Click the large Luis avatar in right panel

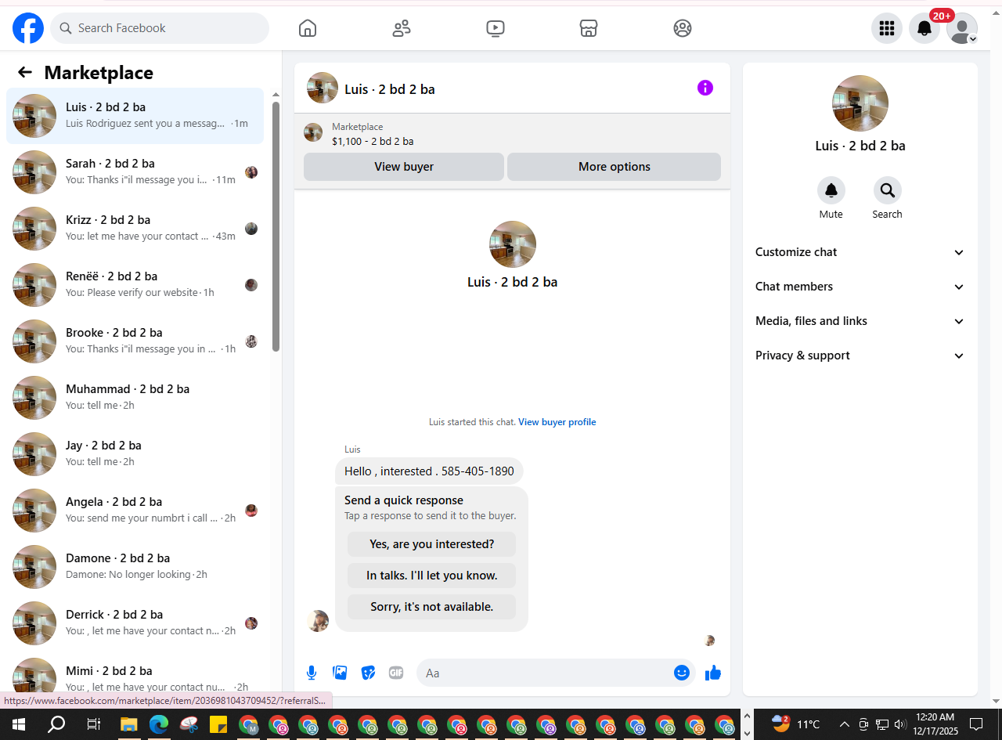pyautogui.click(x=860, y=103)
